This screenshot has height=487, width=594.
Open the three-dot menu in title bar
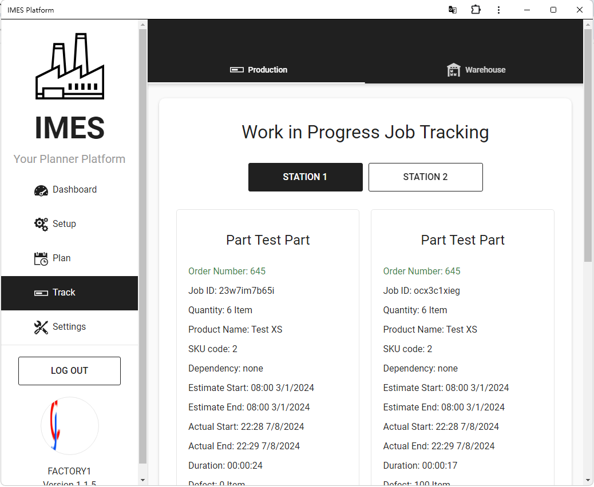[x=498, y=10]
